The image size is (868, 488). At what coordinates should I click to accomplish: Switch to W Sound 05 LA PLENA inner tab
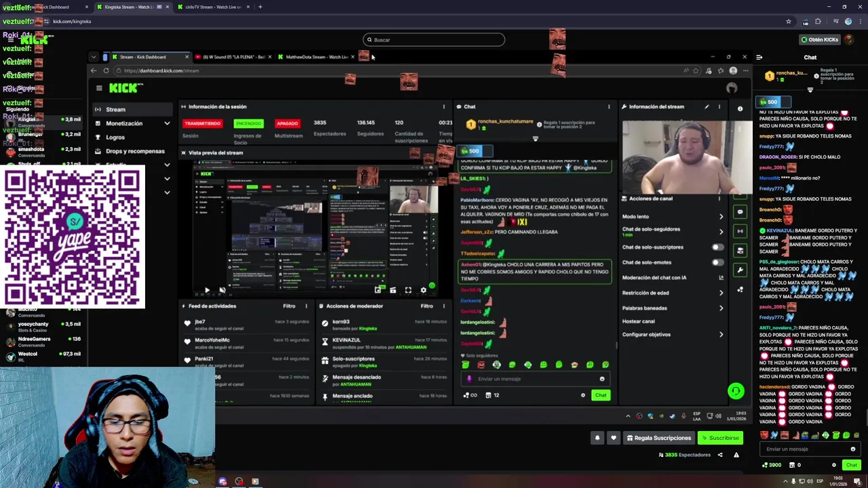[x=231, y=57]
